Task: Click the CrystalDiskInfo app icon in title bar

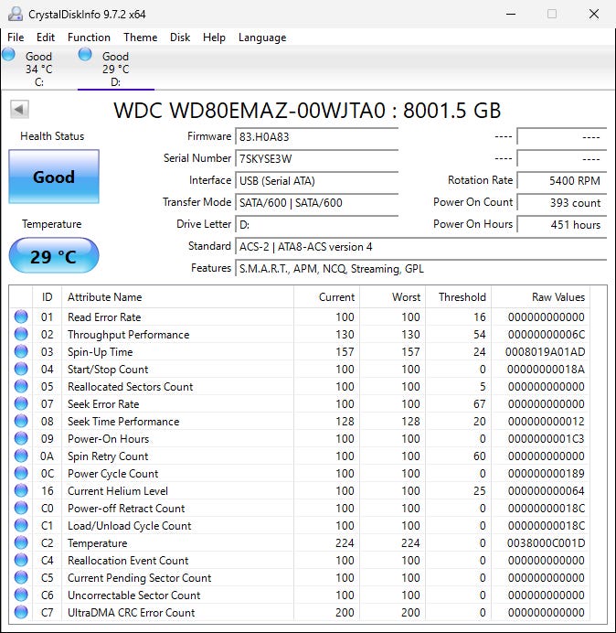Action: (x=14, y=14)
